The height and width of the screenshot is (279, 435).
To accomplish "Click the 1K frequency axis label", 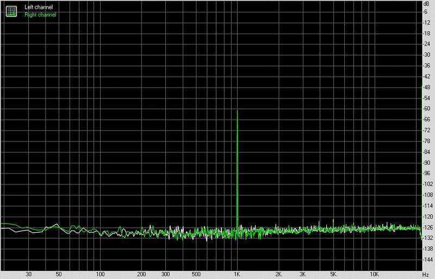I will click(237, 274).
